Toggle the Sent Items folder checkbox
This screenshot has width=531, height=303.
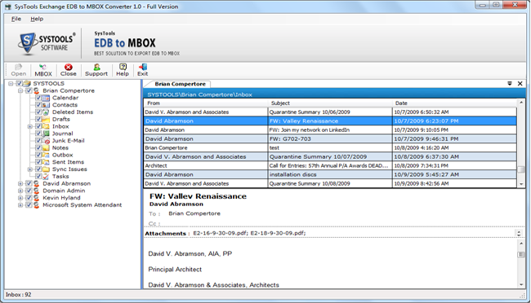point(38,162)
